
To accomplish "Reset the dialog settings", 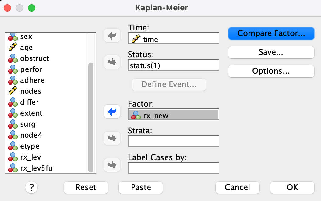I will coord(86,187).
